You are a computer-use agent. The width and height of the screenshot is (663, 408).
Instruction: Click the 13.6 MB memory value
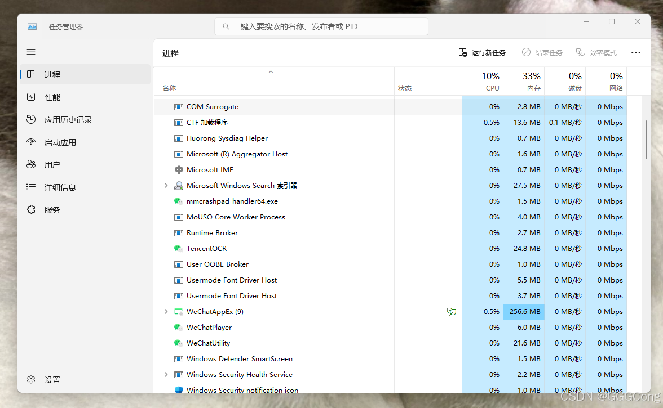click(527, 122)
